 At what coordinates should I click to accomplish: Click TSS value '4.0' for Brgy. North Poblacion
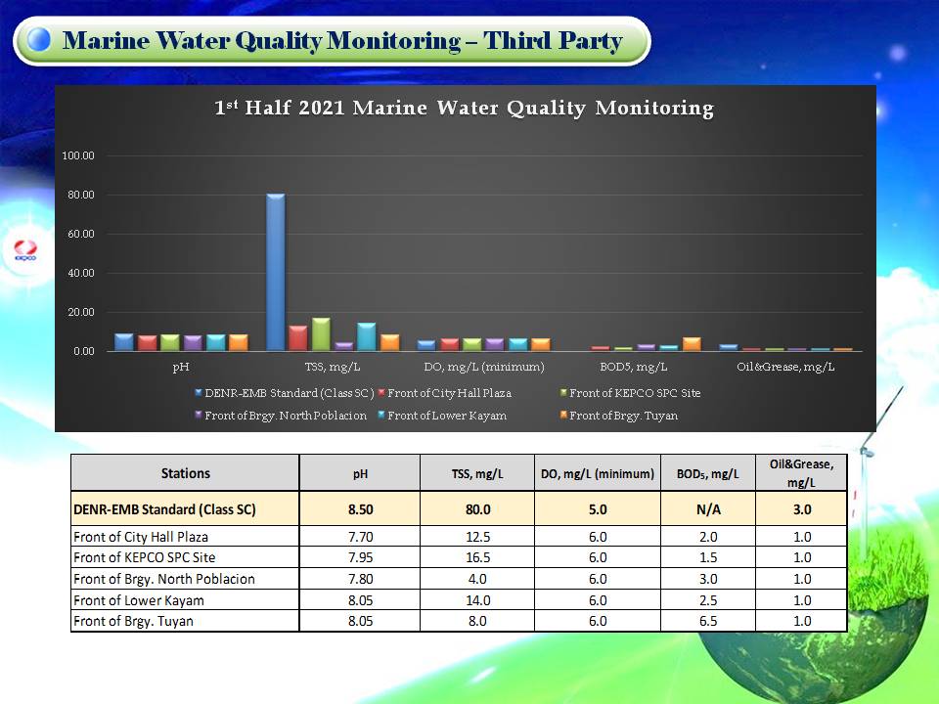coord(477,579)
